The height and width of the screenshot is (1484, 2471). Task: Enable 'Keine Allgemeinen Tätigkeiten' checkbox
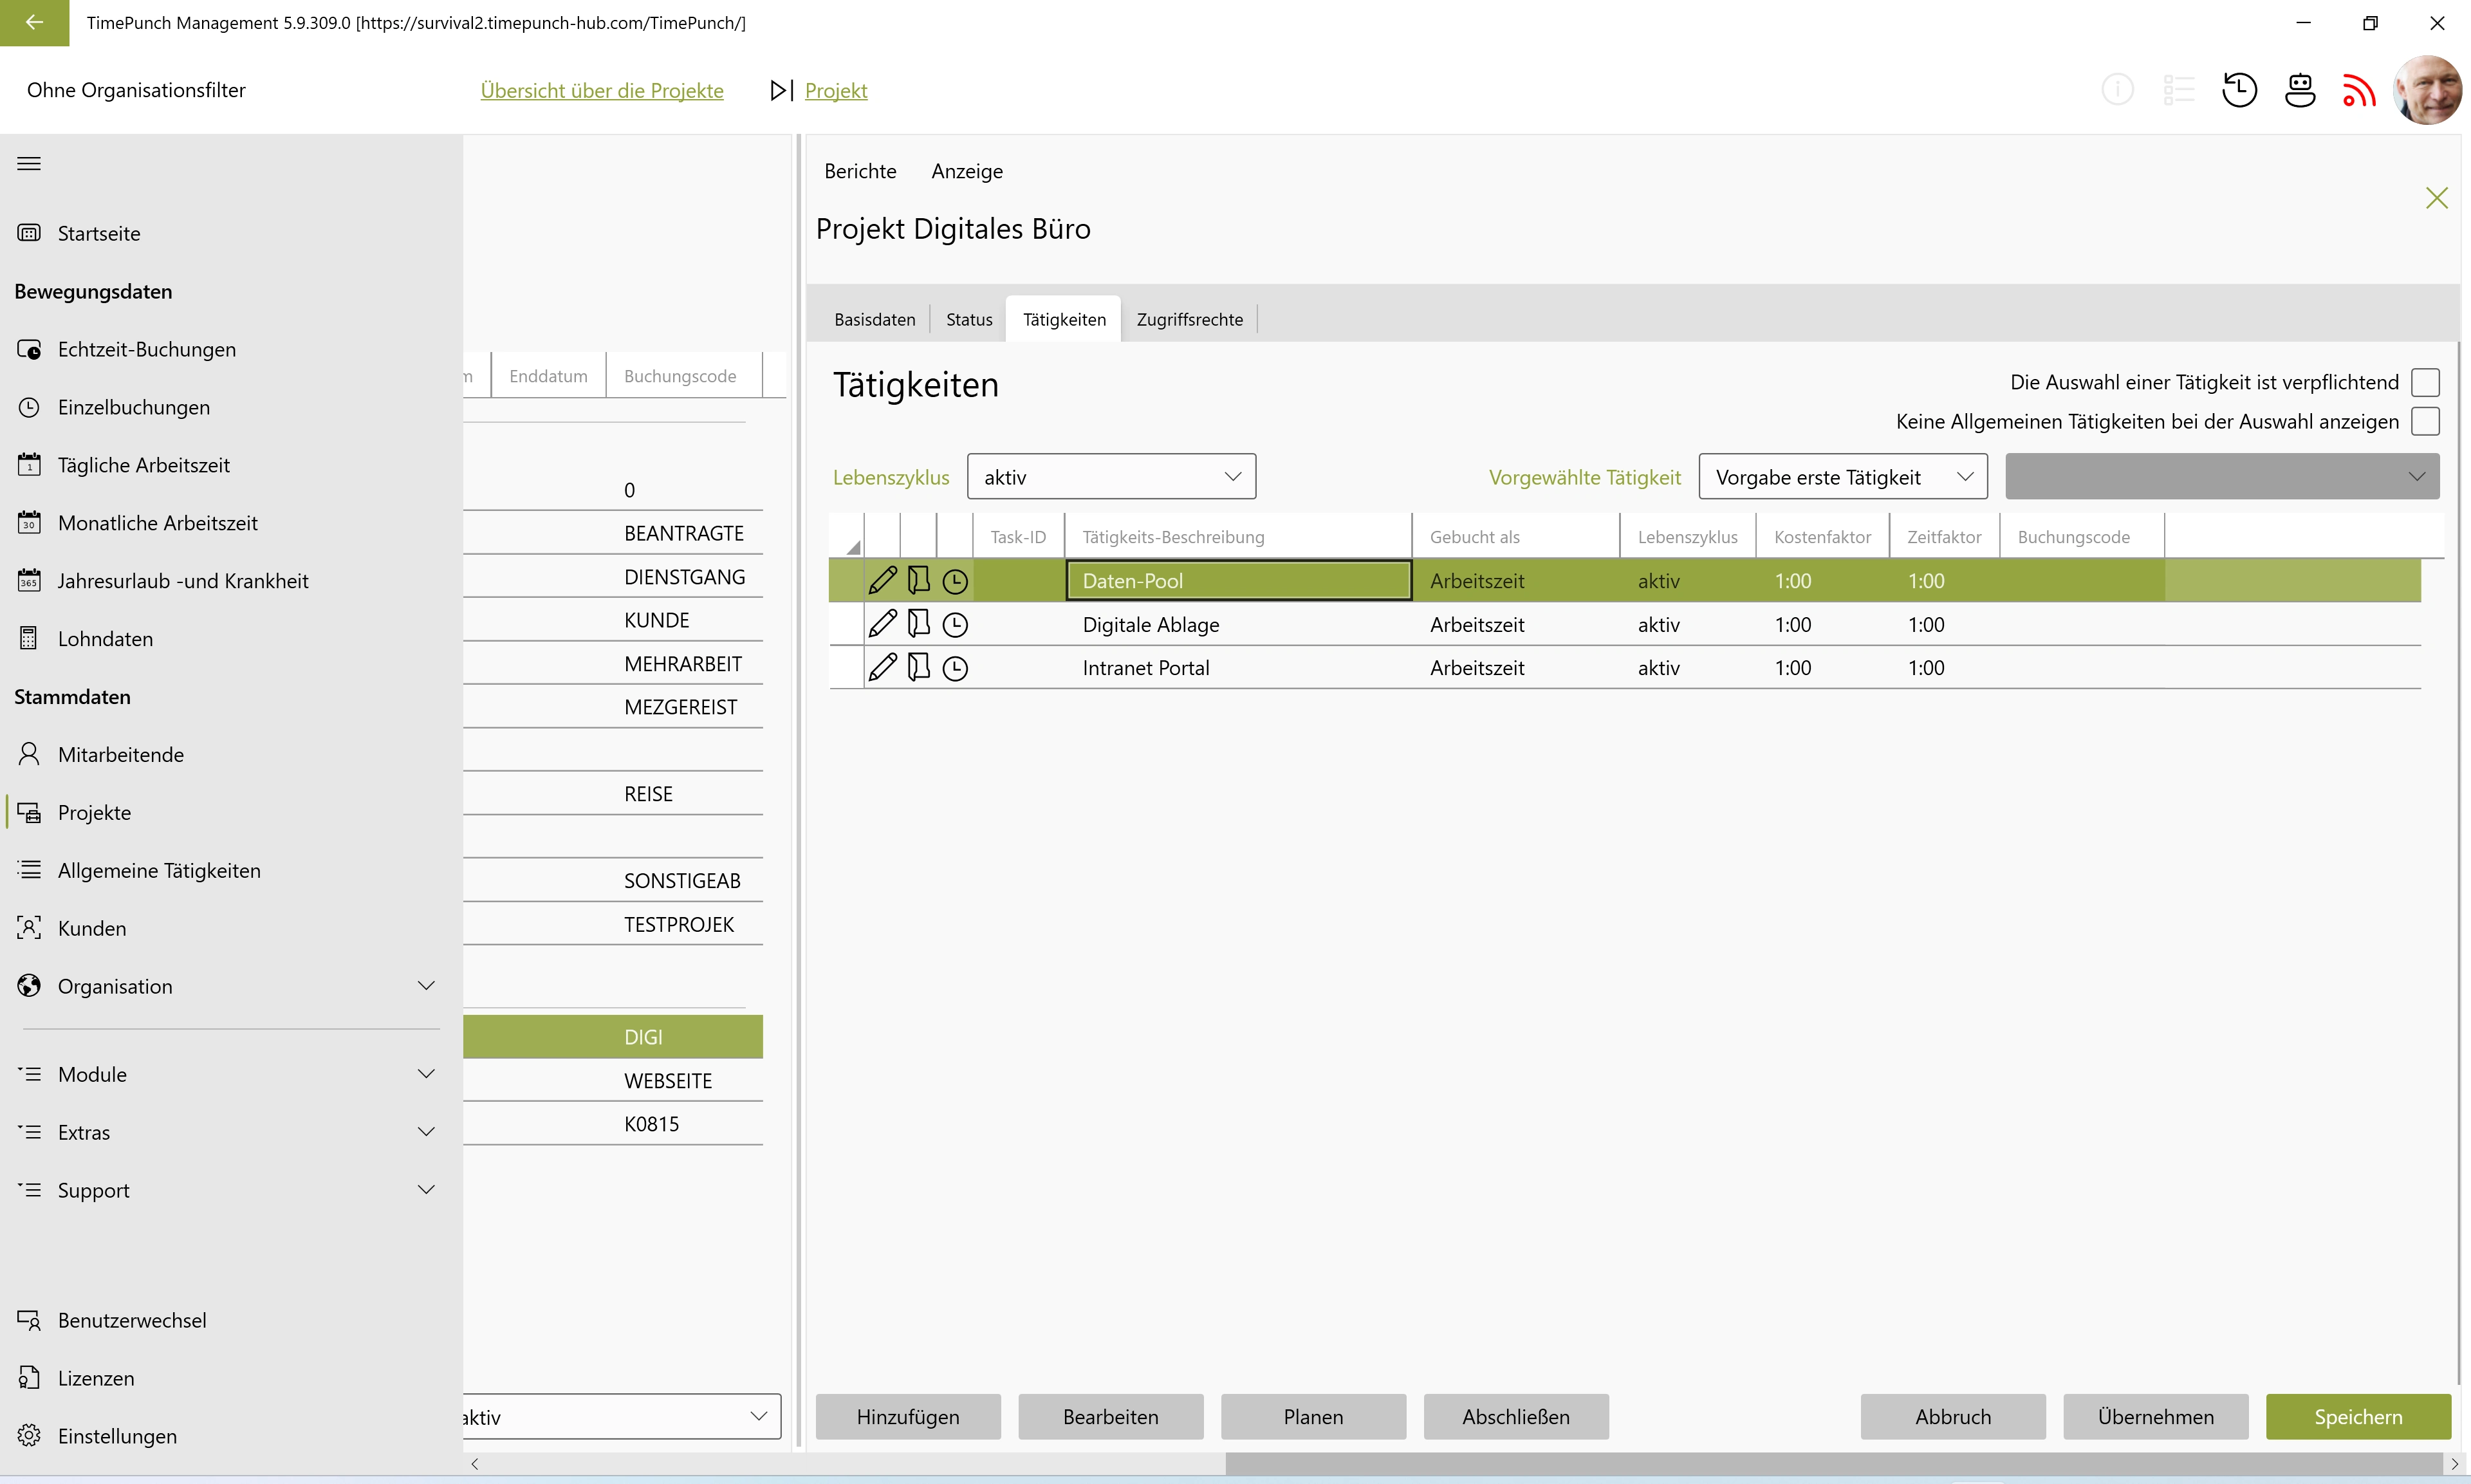(2425, 421)
